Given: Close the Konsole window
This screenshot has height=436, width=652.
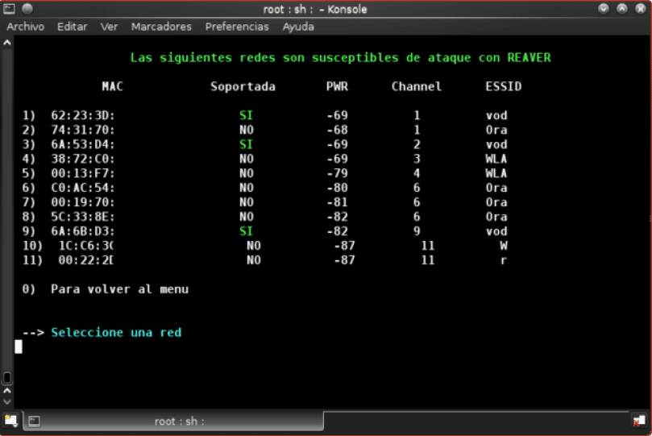Looking at the screenshot, I should (x=641, y=8).
